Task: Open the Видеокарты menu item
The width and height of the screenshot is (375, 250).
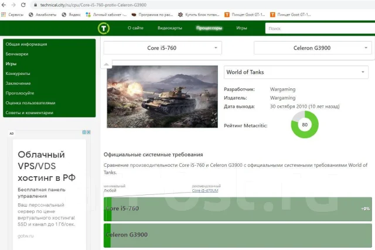Action: click(x=170, y=28)
